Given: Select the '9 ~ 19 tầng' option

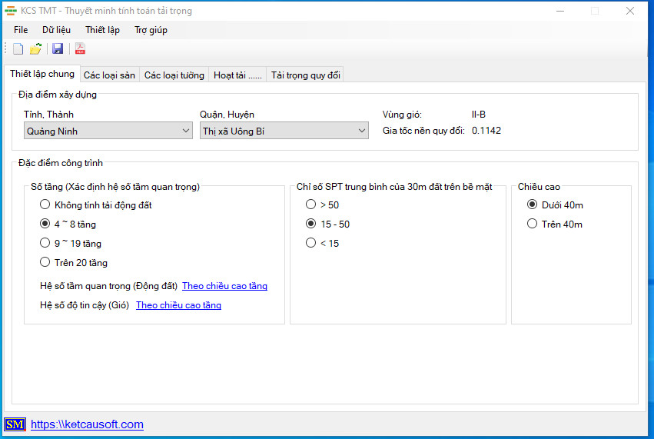Looking at the screenshot, I should point(45,244).
